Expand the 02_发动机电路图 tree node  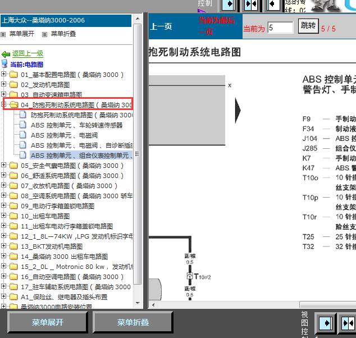(3, 84)
